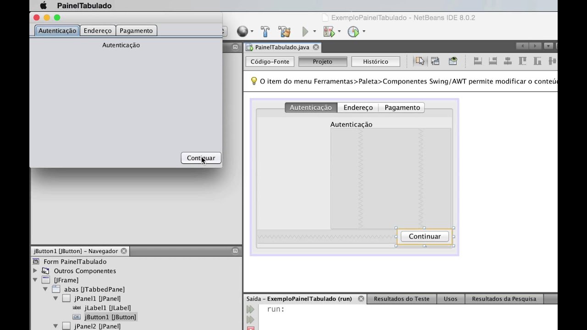The height and width of the screenshot is (330, 587).
Task: Open the Usos tab
Action: pos(450,299)
